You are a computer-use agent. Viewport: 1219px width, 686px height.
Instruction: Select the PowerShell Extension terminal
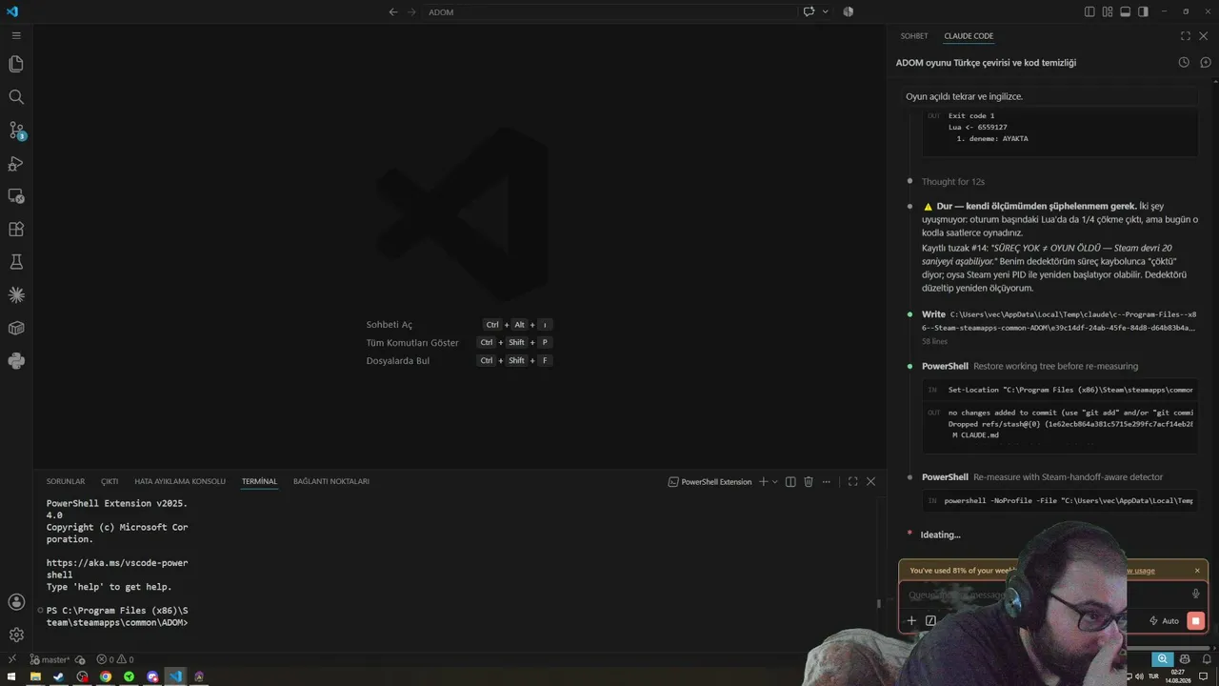pyautogui.click(x=709, y=482)
